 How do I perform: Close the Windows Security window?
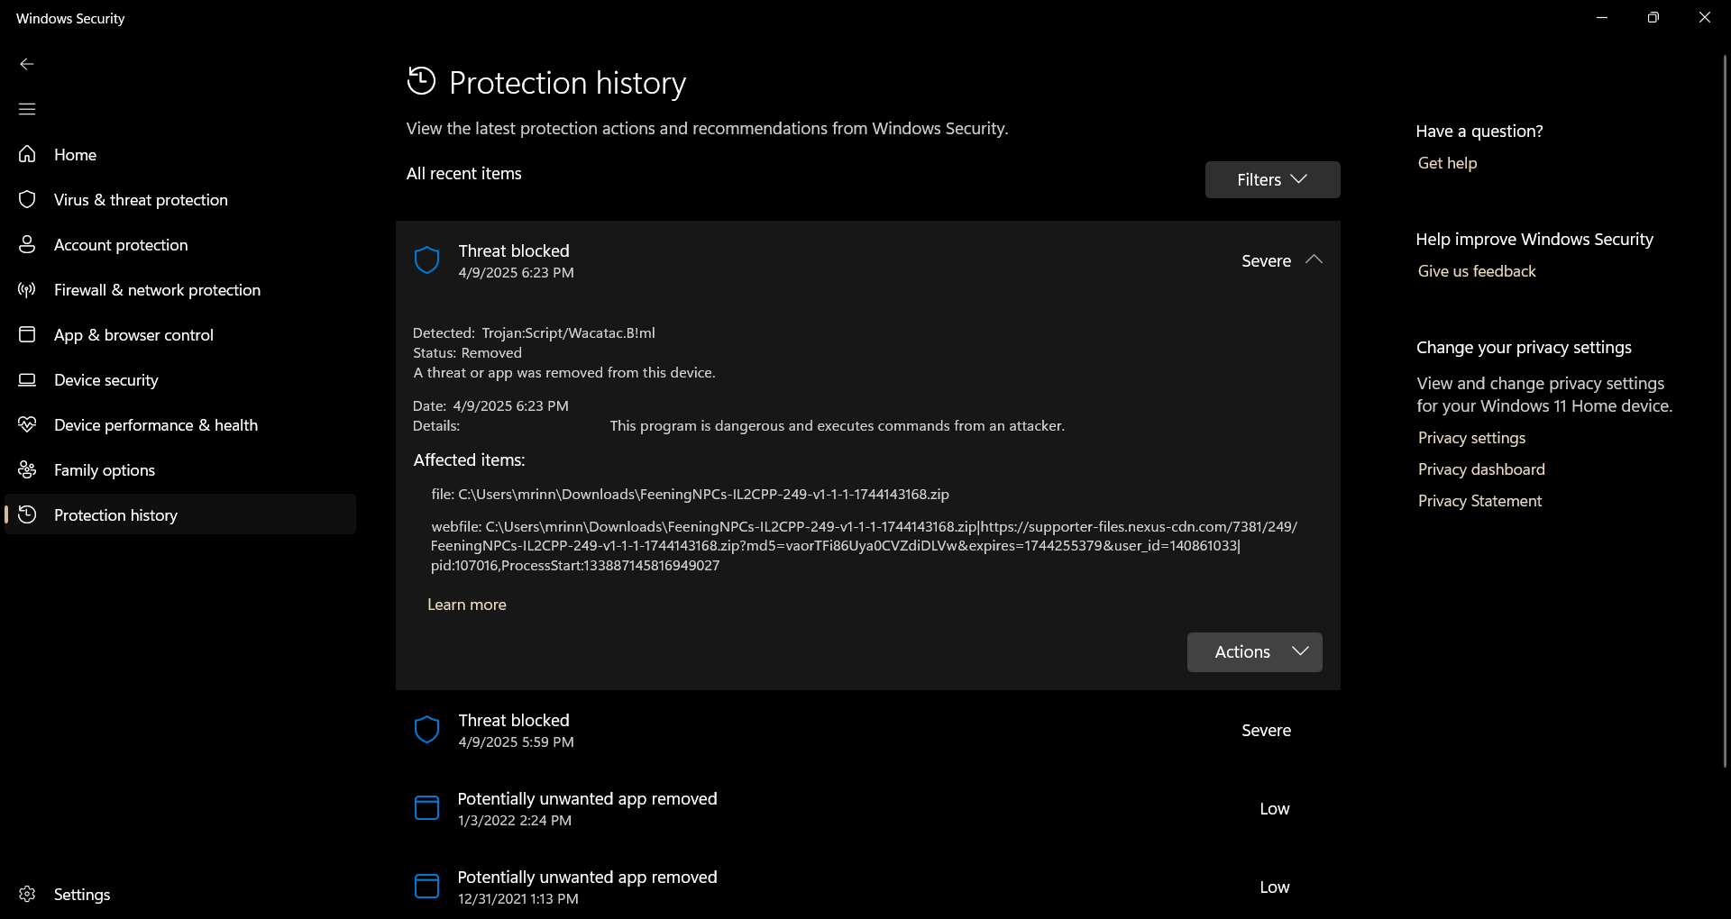point(1704,18)
